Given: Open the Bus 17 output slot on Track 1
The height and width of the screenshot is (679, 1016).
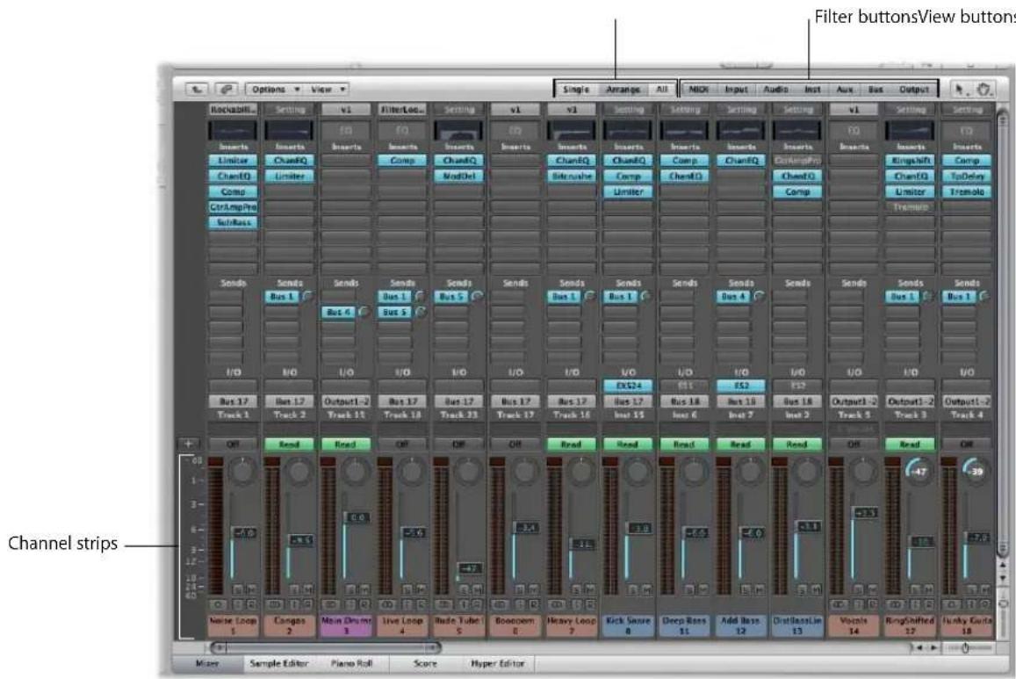Looking at the screenshot, I should point(233,401).
